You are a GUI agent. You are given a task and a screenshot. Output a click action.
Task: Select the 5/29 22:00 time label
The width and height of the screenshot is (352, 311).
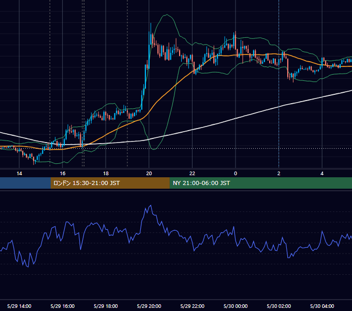click(x=193, y=306)
